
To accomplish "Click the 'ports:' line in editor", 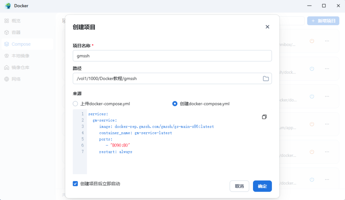I will tap(106, 139).
